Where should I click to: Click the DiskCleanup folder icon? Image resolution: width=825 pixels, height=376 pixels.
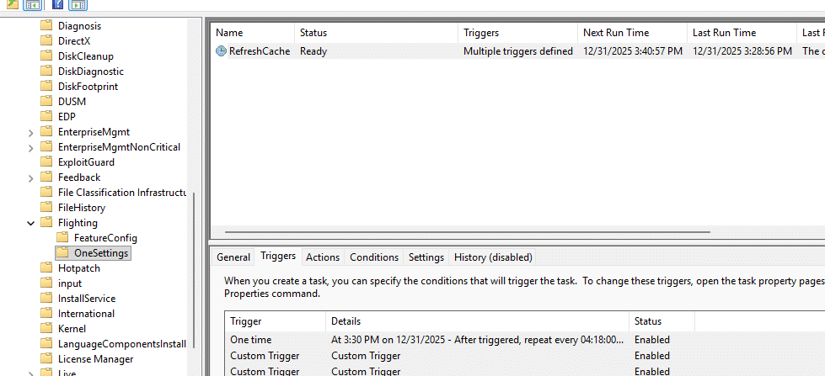coord(47,56)
